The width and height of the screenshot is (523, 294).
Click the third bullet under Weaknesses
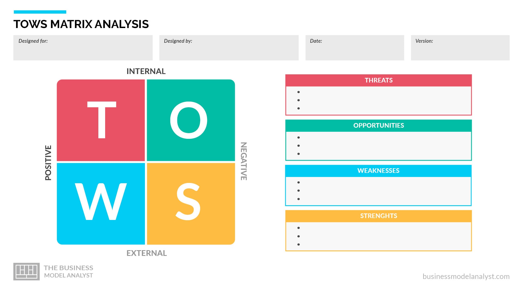(x=299, y=199)
